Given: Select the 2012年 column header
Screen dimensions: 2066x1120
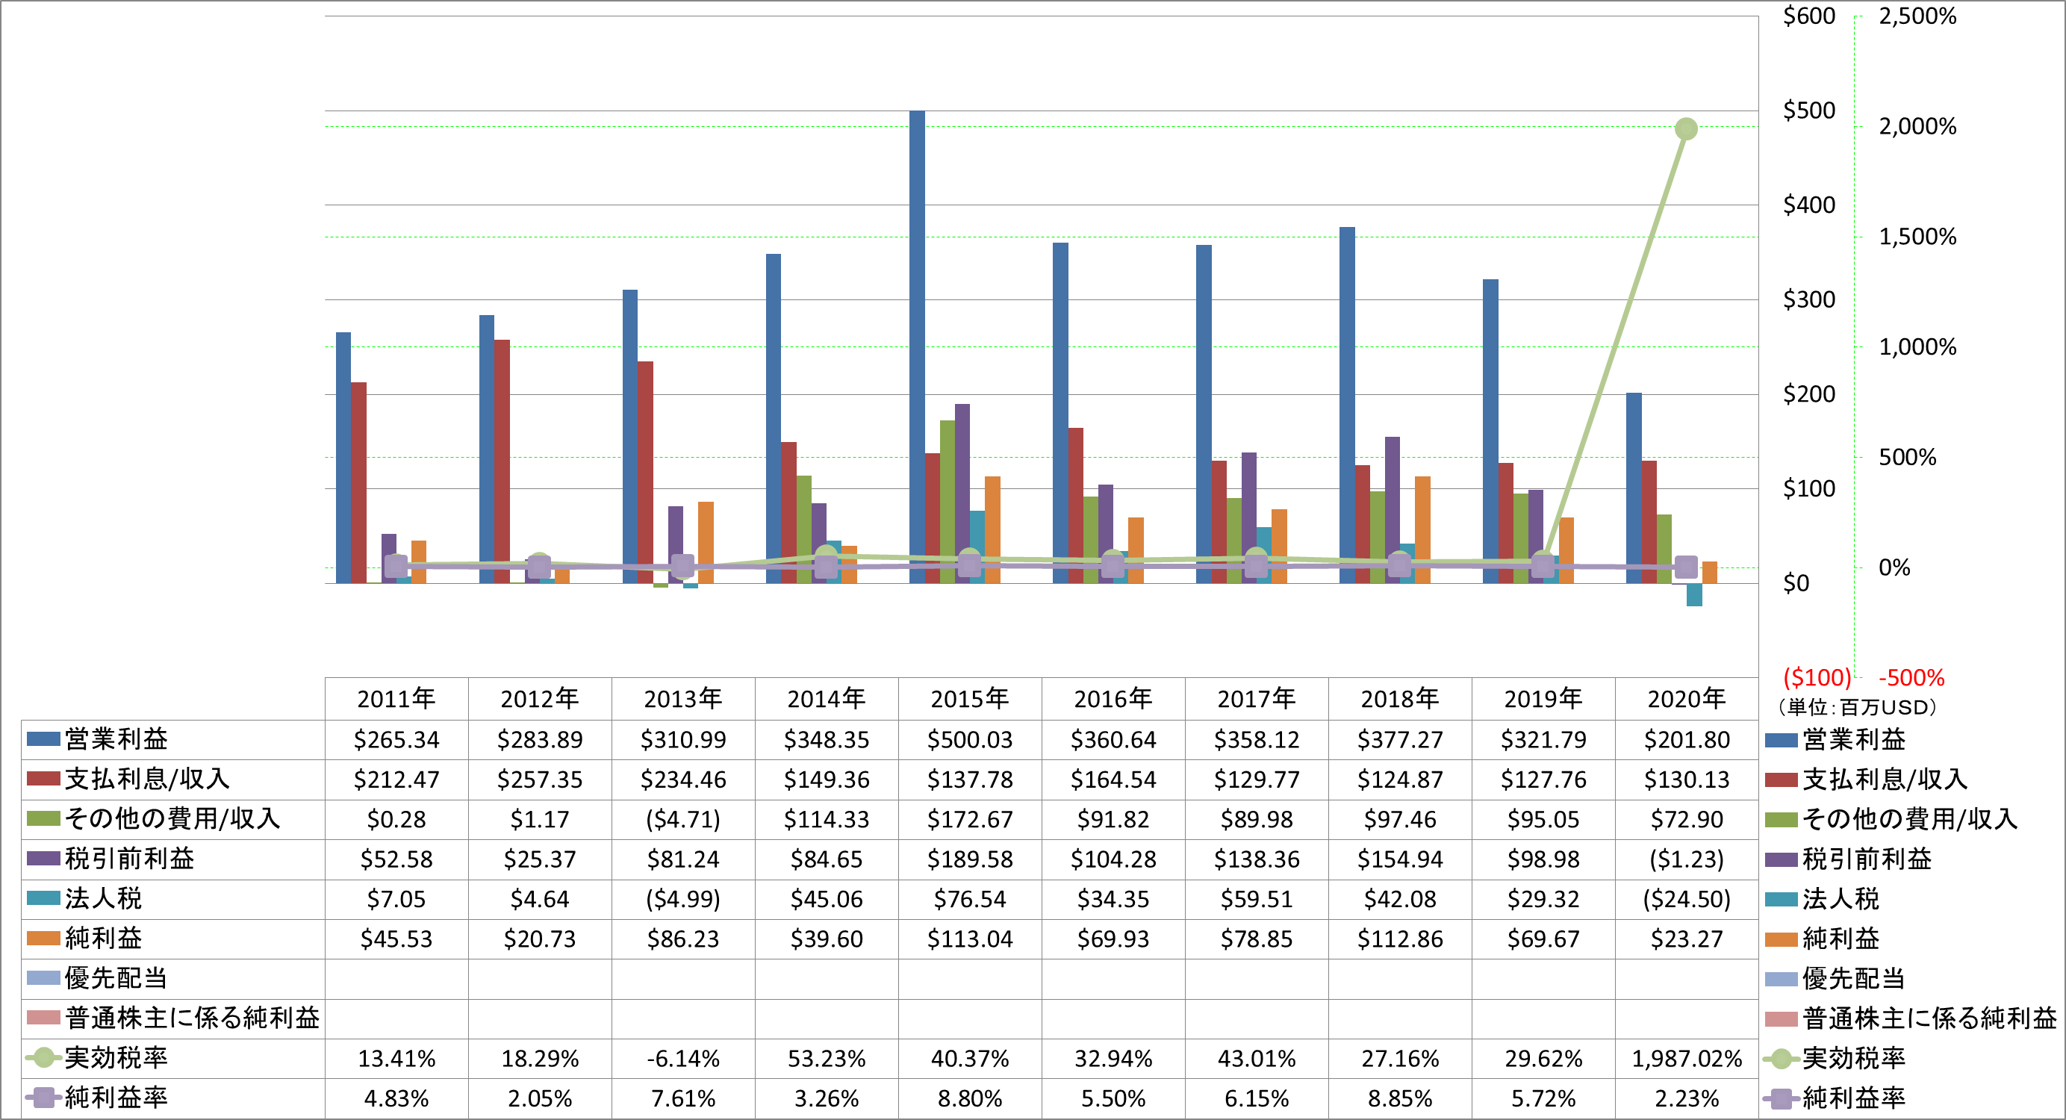Looking at the screenshot, I should 540,699.
